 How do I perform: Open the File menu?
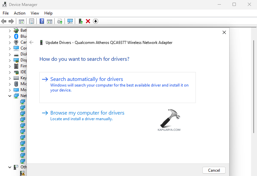(x=6, y=13)
